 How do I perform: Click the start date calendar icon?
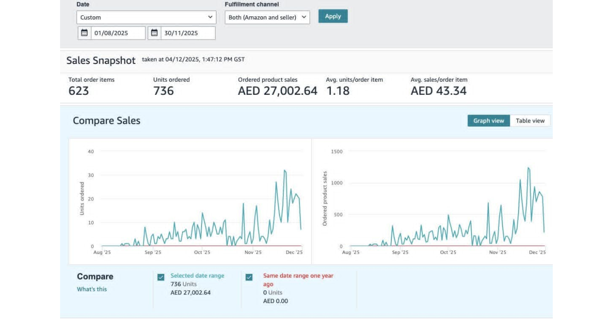click(x=84, y=33)
